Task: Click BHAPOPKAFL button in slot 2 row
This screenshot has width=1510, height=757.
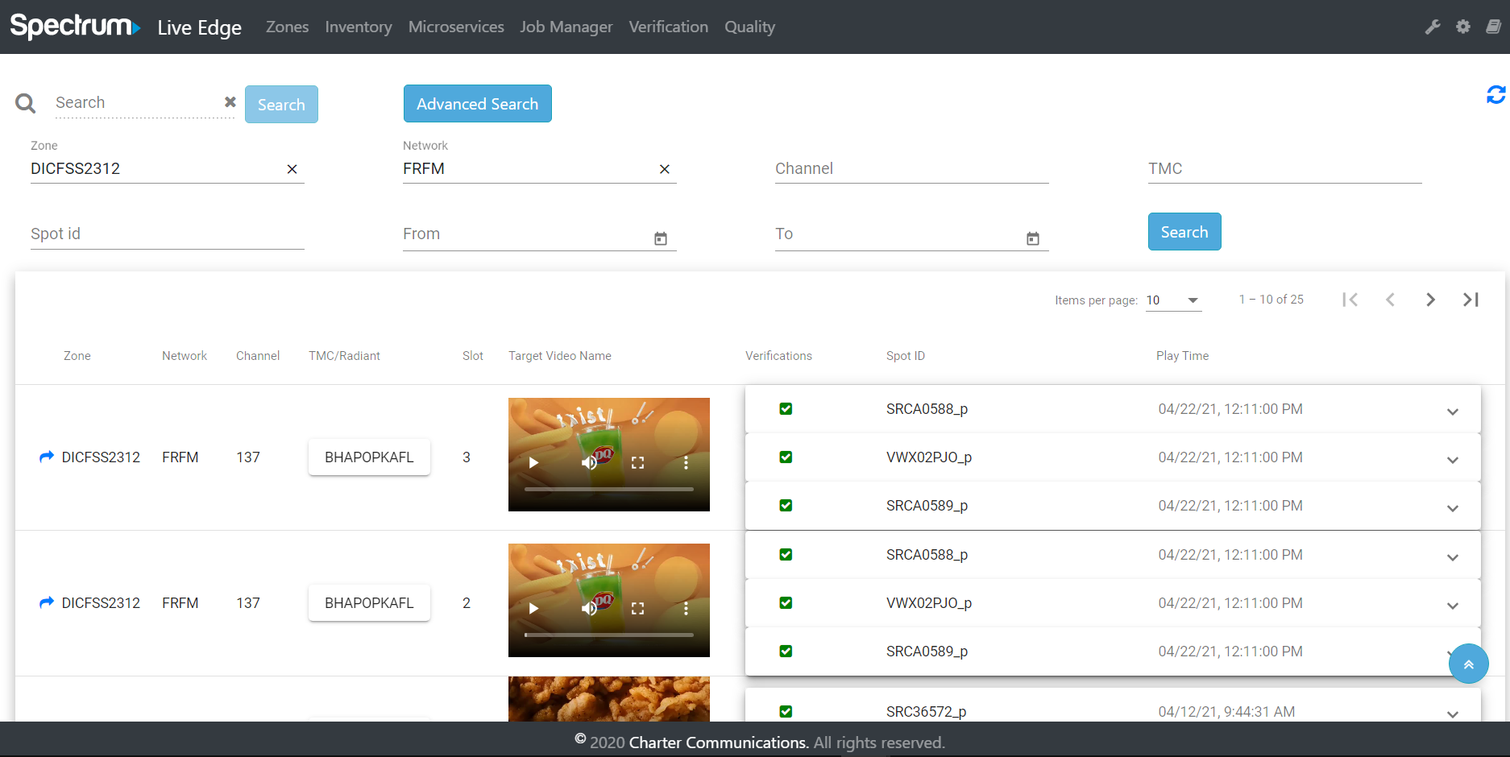Action: point(369,603)
